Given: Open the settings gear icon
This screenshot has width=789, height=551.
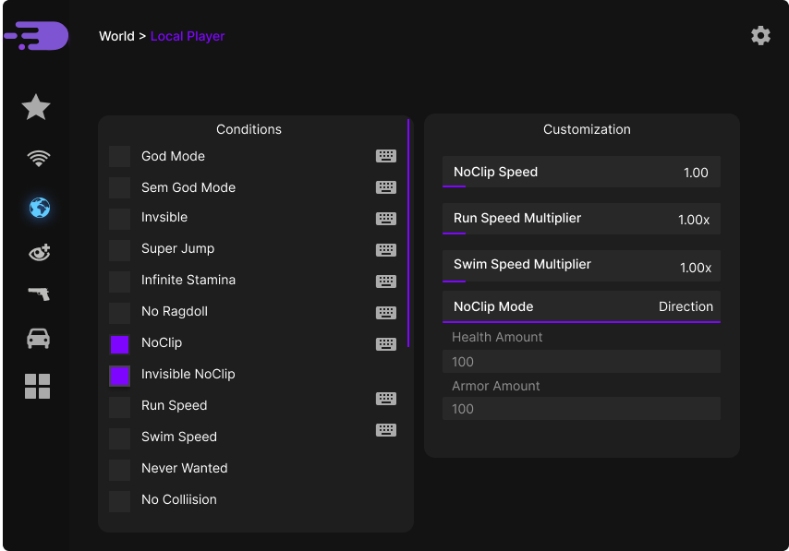Looking at the screenshot, I should (x=760, y=36).
